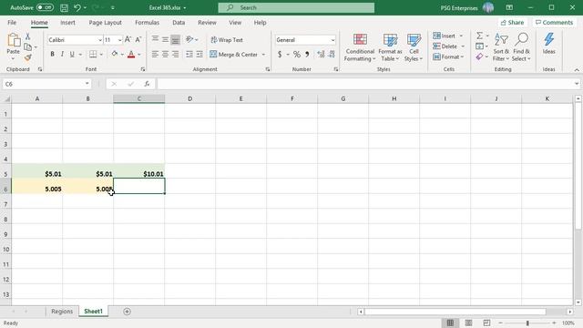Open Sort & Filter menu
Screen dimensions: 583x328
tap(501, 47)
